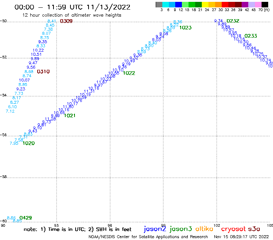Click the 11.31 wave height reading
273x240 pixels.
[89, 91]
